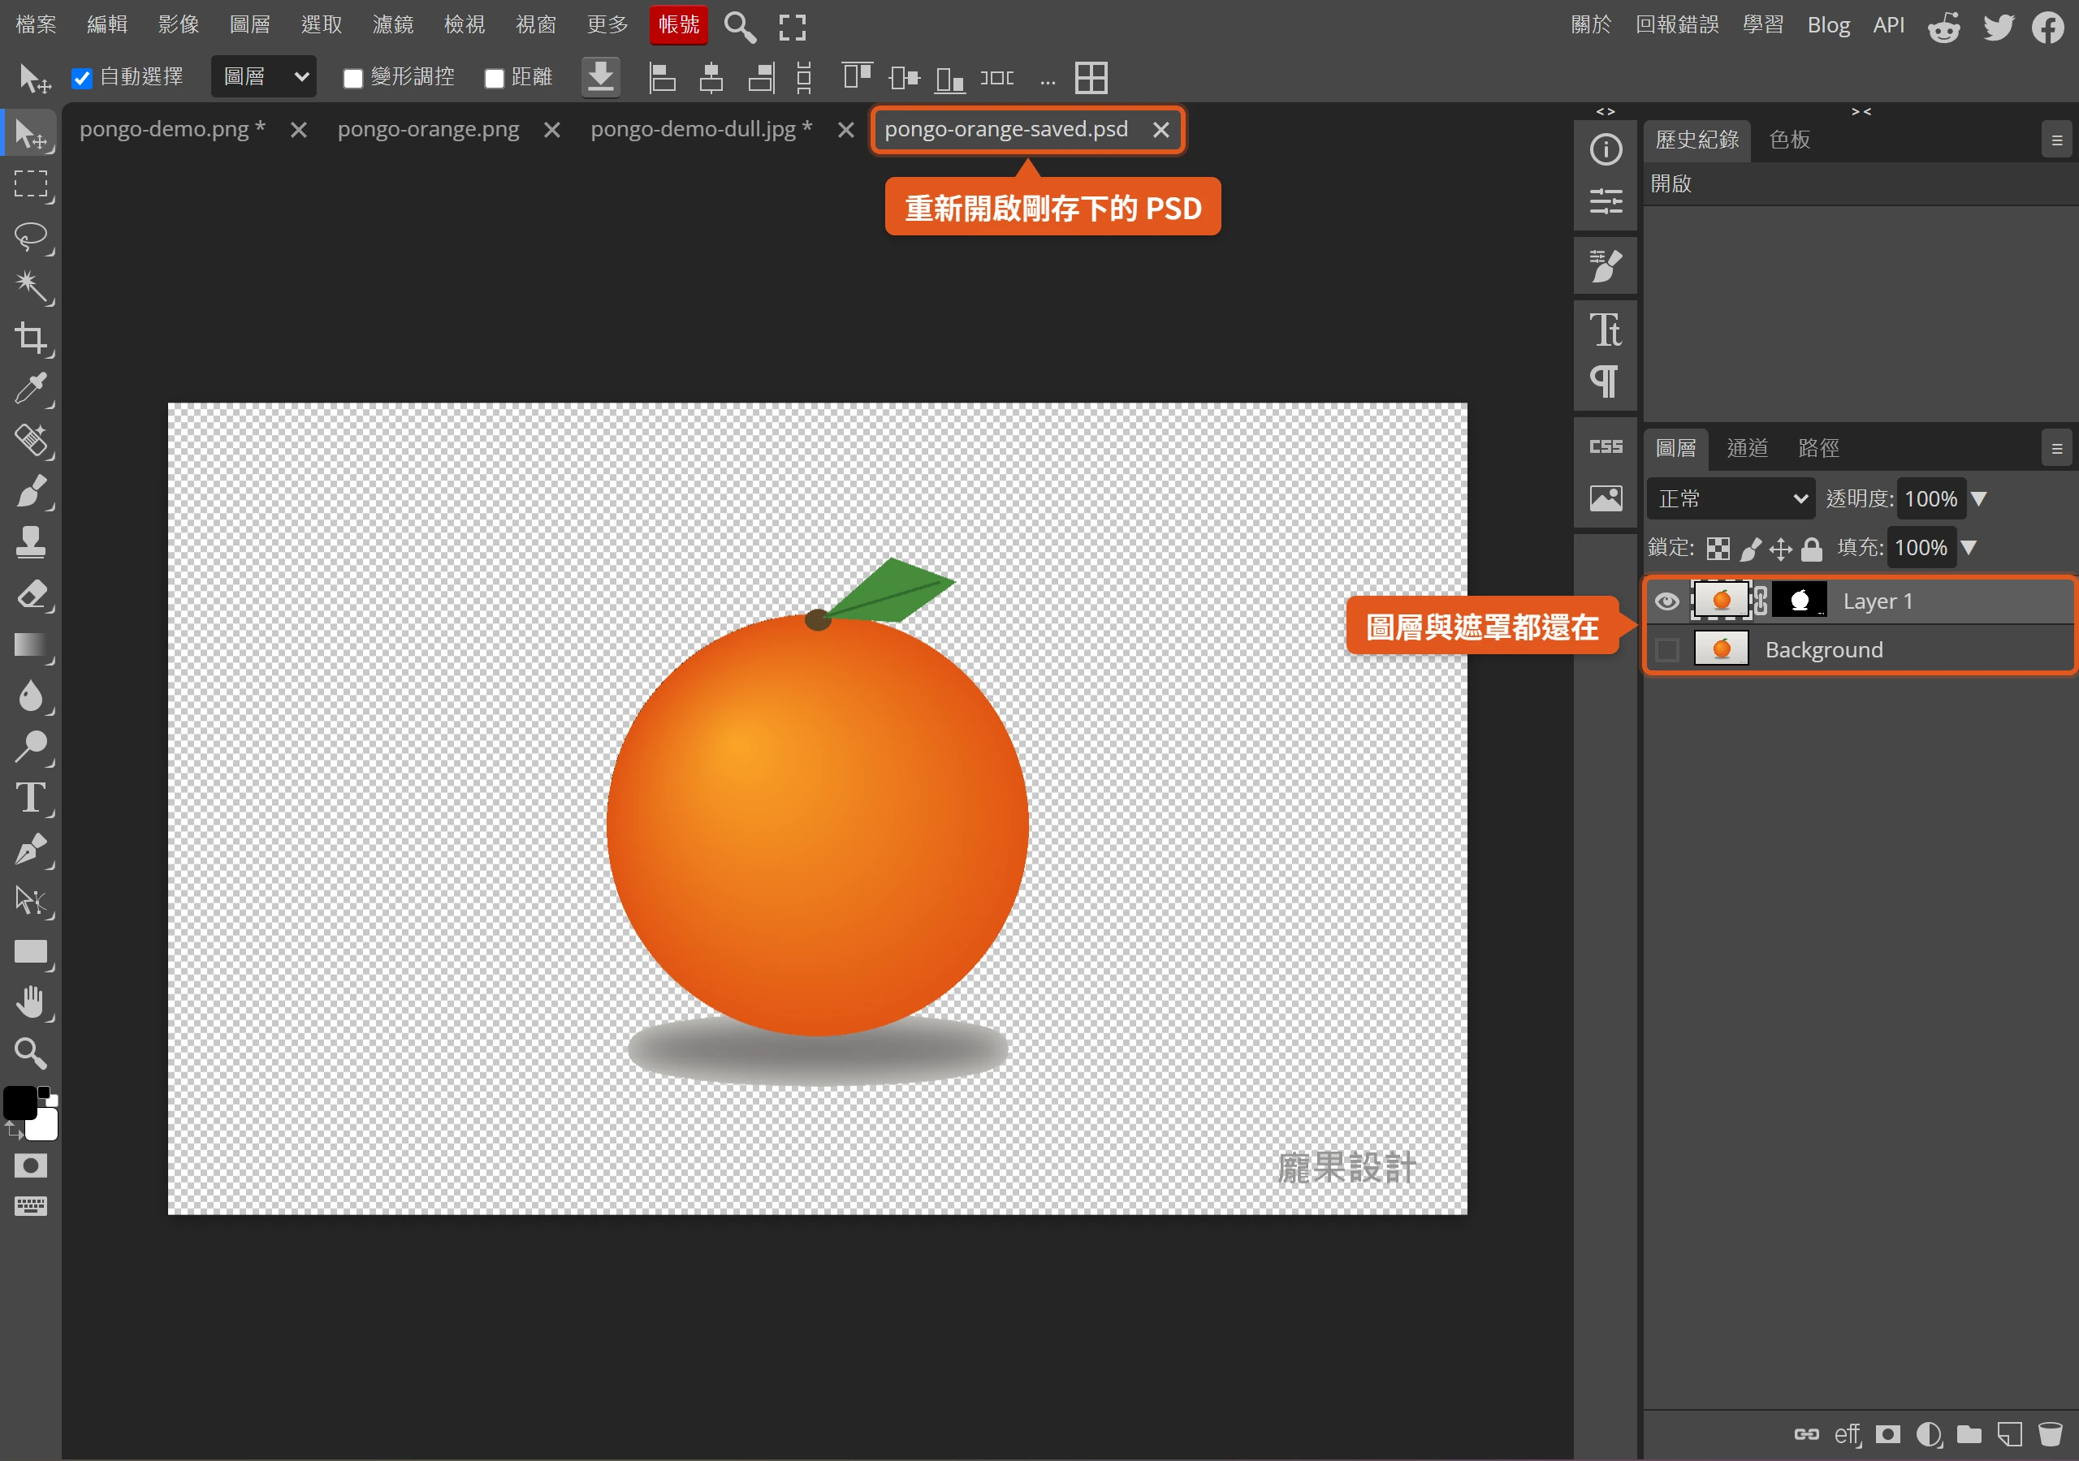Open the 回報錯誤 link
This screenshot has width=2079, height=1461.
pos(1677,25)
